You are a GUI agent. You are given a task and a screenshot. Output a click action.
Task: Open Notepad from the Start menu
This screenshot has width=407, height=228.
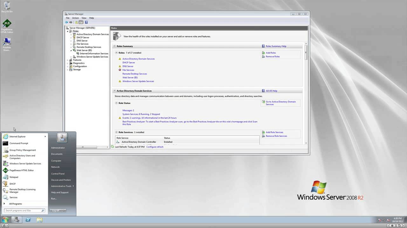click(x=24, y=177)
